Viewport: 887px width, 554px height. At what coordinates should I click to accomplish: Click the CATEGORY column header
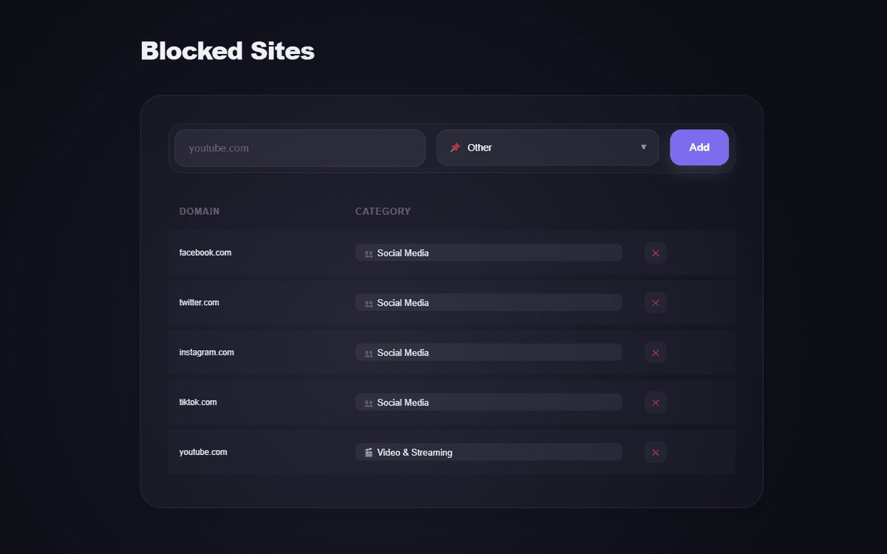coord(383,211)
